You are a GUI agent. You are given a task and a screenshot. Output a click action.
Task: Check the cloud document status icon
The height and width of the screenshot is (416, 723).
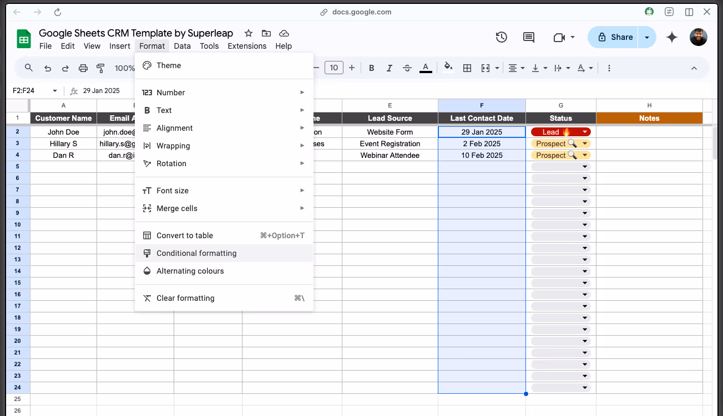tap(284, 33)
